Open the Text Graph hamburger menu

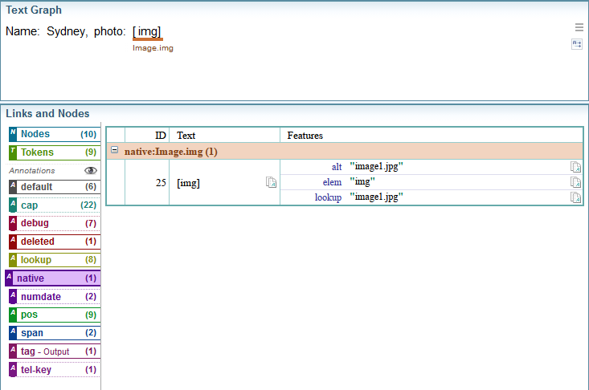(579, 26)
